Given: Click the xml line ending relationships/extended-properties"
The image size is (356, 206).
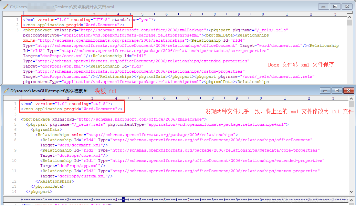Looking at the screenshot, I should click(x=136, y=61).
